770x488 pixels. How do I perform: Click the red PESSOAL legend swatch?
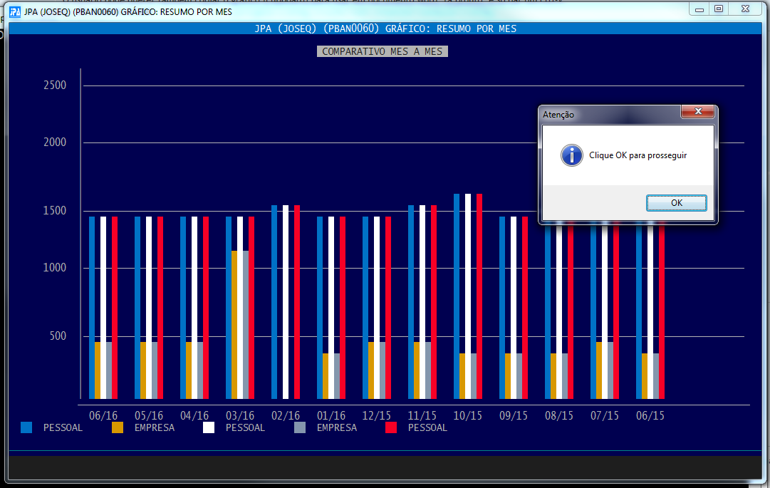[391, 427]
